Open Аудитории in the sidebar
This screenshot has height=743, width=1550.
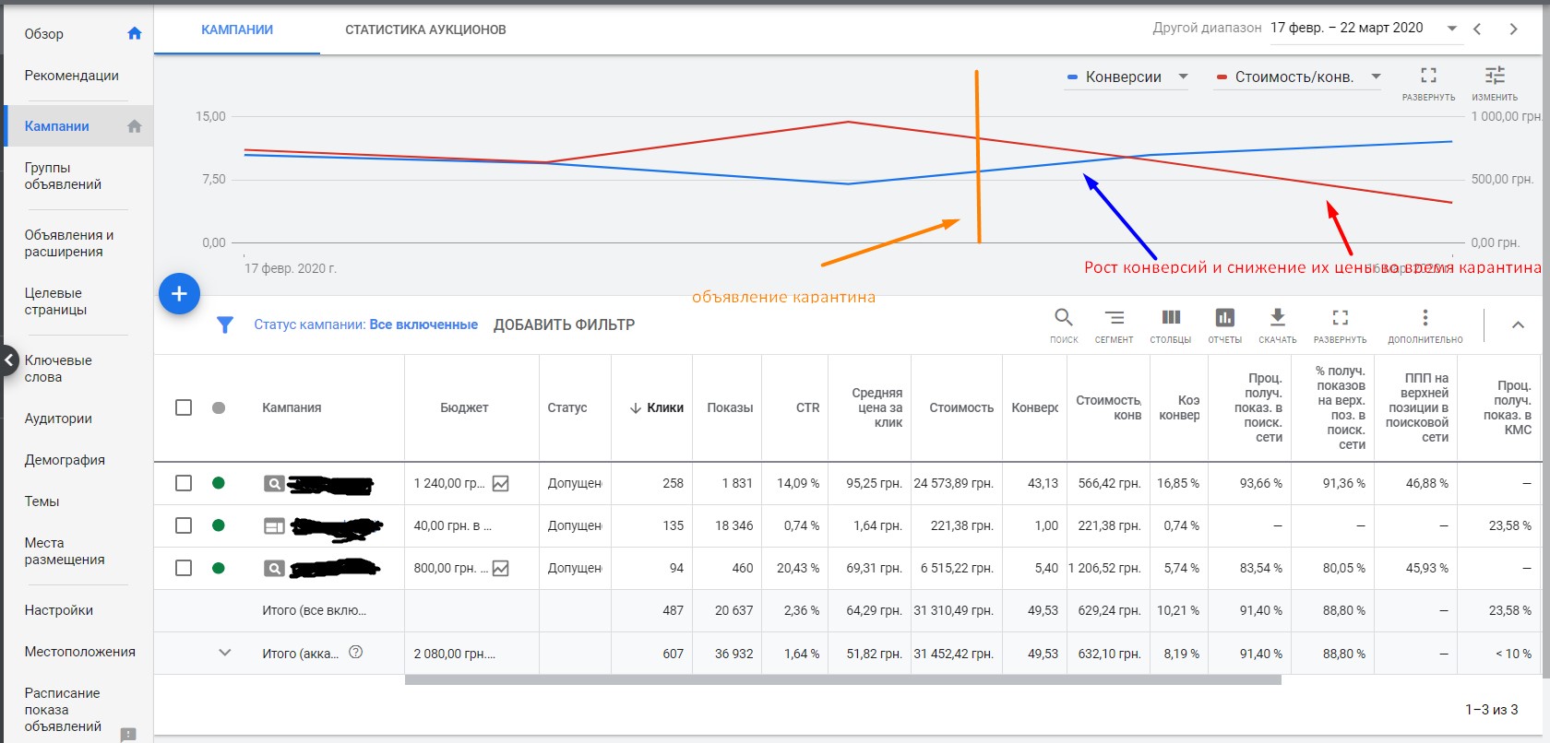(58, 419)
